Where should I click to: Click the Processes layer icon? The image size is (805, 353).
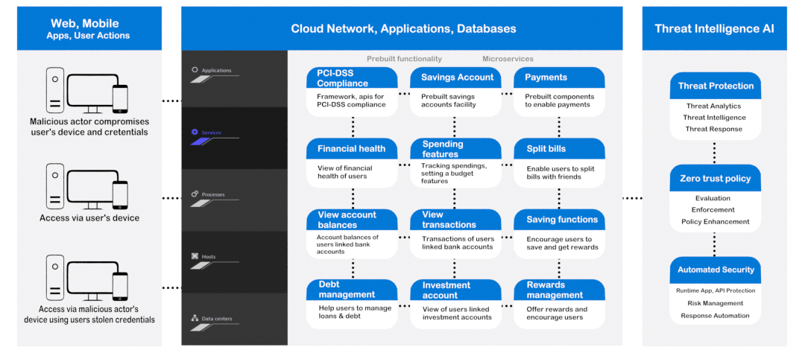pos(195,194)
